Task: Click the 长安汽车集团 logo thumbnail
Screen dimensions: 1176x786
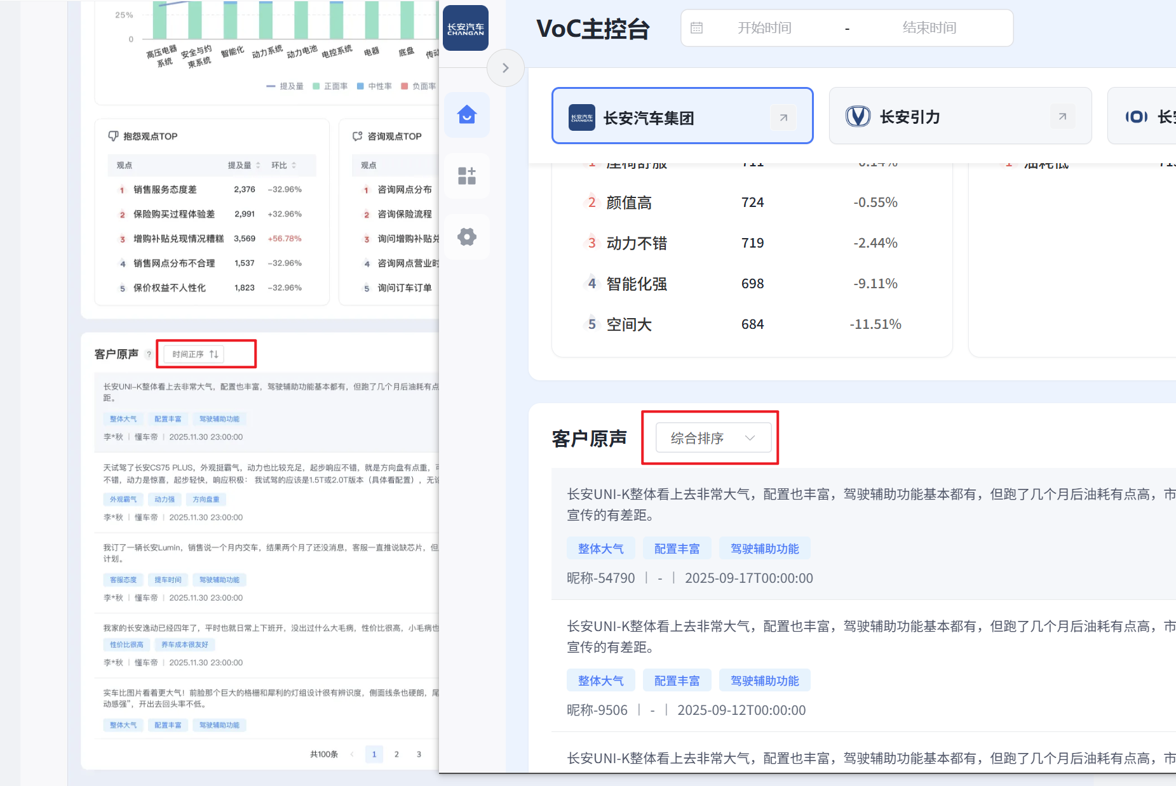Action: (x=581, y=117)
